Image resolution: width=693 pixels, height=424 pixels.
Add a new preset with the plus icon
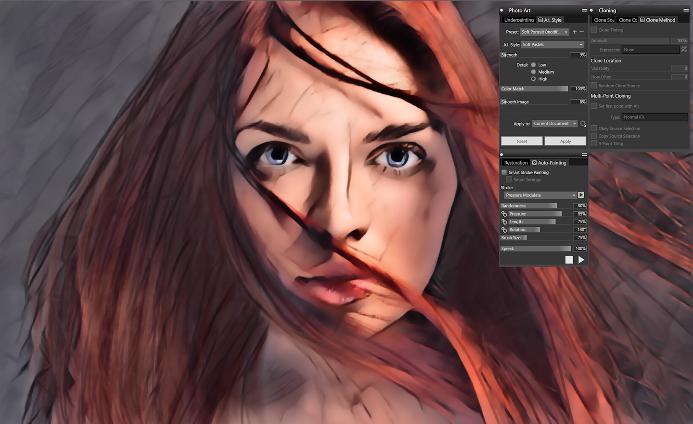(574, 32)
